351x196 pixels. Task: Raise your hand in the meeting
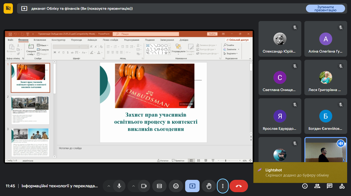tap(209, 186)
